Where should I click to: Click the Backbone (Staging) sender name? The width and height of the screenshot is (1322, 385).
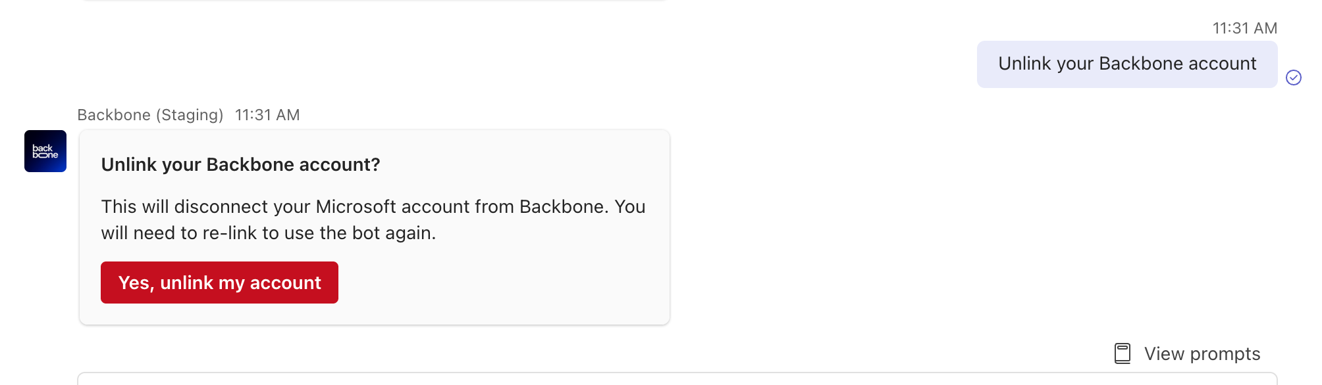(x=150, y=115)
